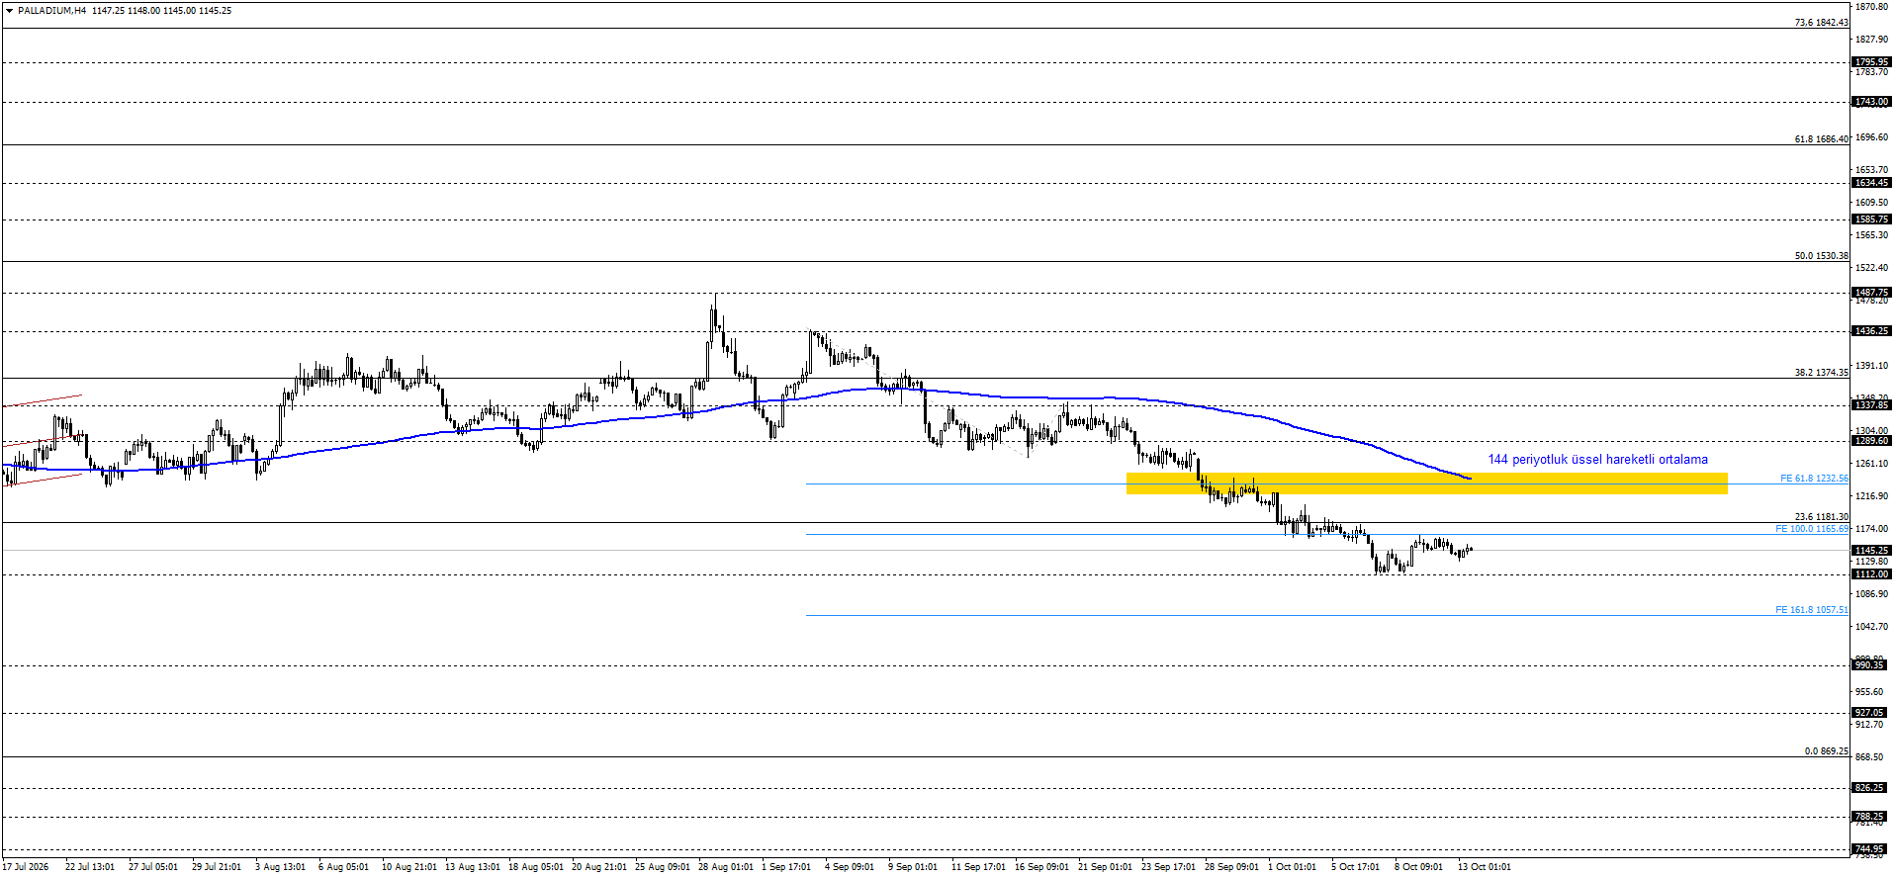The width and height of the screenshot is (1895, 878).
Task: Select the 990.35 price level tag
Action: (x=1871, y=665)
